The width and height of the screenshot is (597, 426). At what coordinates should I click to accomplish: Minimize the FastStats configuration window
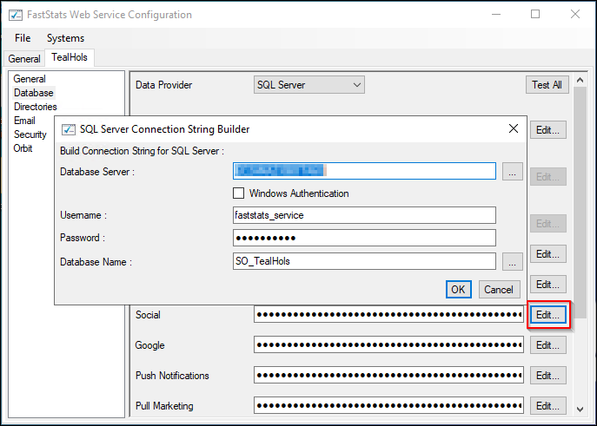496,15
